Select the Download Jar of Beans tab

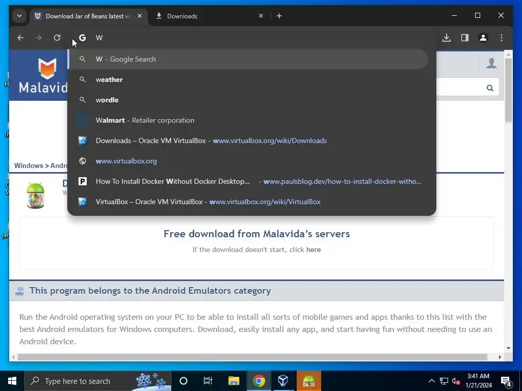tap(87, 16)
